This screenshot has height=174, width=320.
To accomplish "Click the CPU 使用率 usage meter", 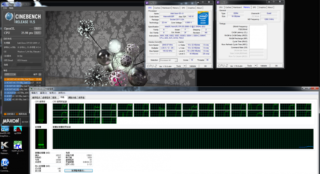I will [x=41, y=114].
